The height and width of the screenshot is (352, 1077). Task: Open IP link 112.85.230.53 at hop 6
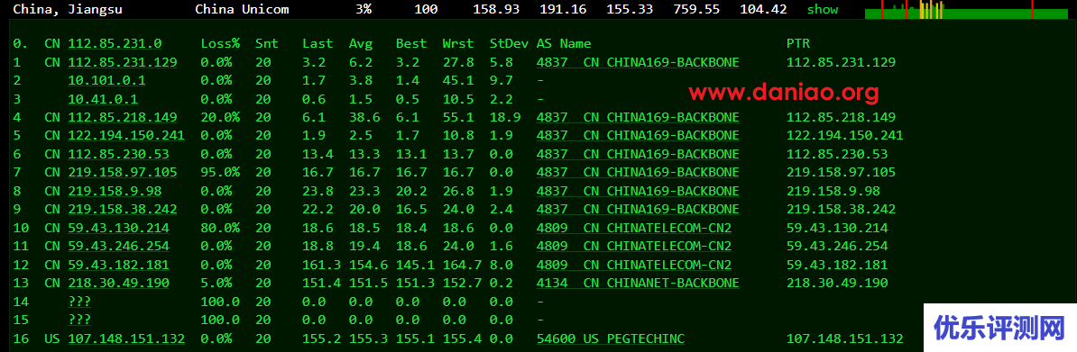tap(118, 154)
